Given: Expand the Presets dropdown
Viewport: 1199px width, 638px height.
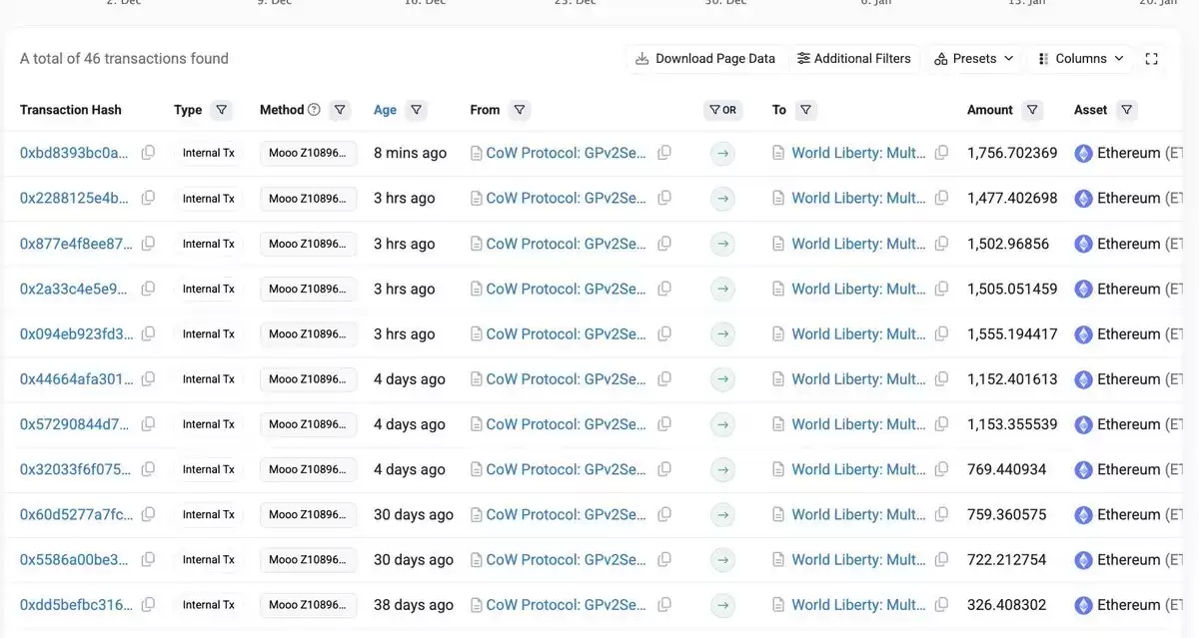Looking at the screenshot, I should click(974, 59).
